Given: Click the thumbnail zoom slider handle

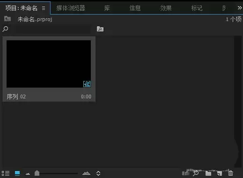Looking at the screenshot, I should (37, 173).
